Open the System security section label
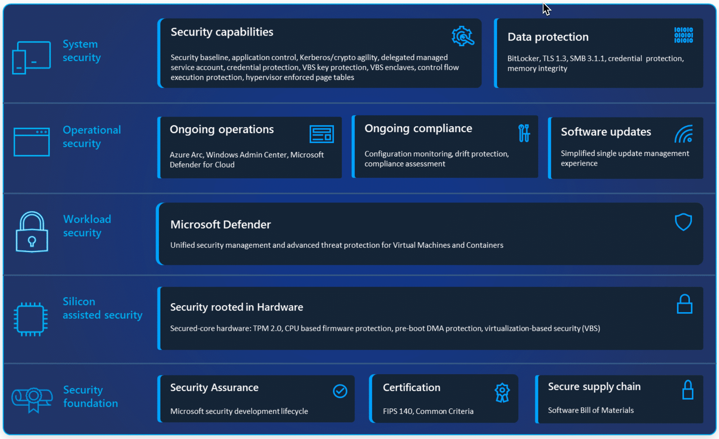Screen dimensions: 719x439 [81, 50]
